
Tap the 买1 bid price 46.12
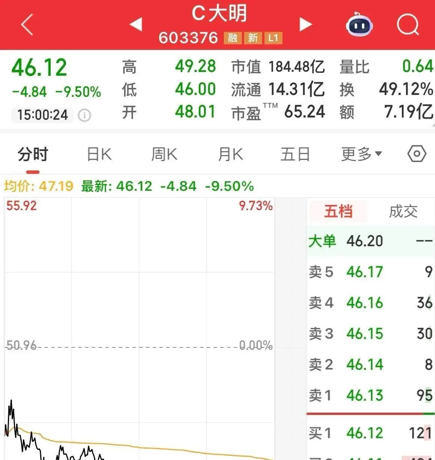(364, 433)
